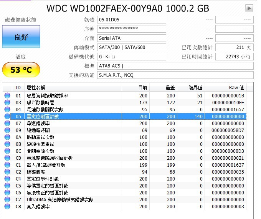Click the status circle for attribute 0A
The height and width of the screenshot is (219, 261).
click(x=7, y=137)
